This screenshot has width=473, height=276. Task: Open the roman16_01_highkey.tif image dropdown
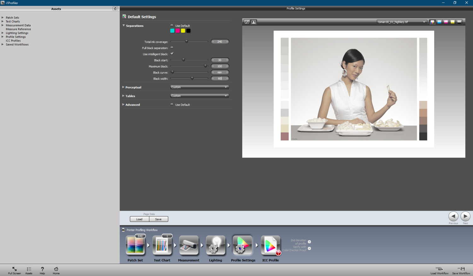click(x=401, y=22)
